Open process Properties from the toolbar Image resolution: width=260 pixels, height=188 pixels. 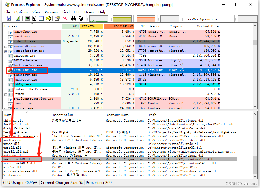[58, 19]
